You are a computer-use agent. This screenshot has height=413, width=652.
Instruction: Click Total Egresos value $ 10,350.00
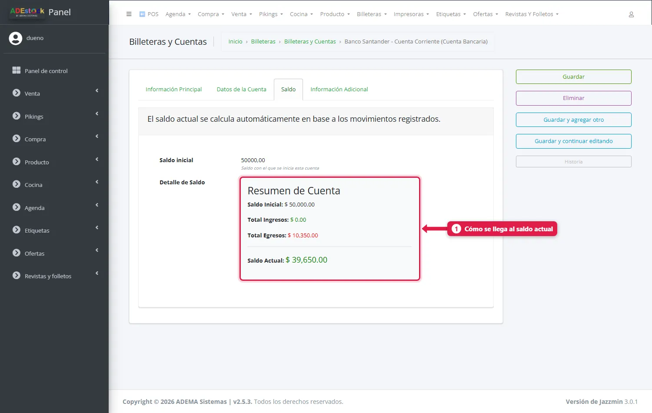(303, 236)
